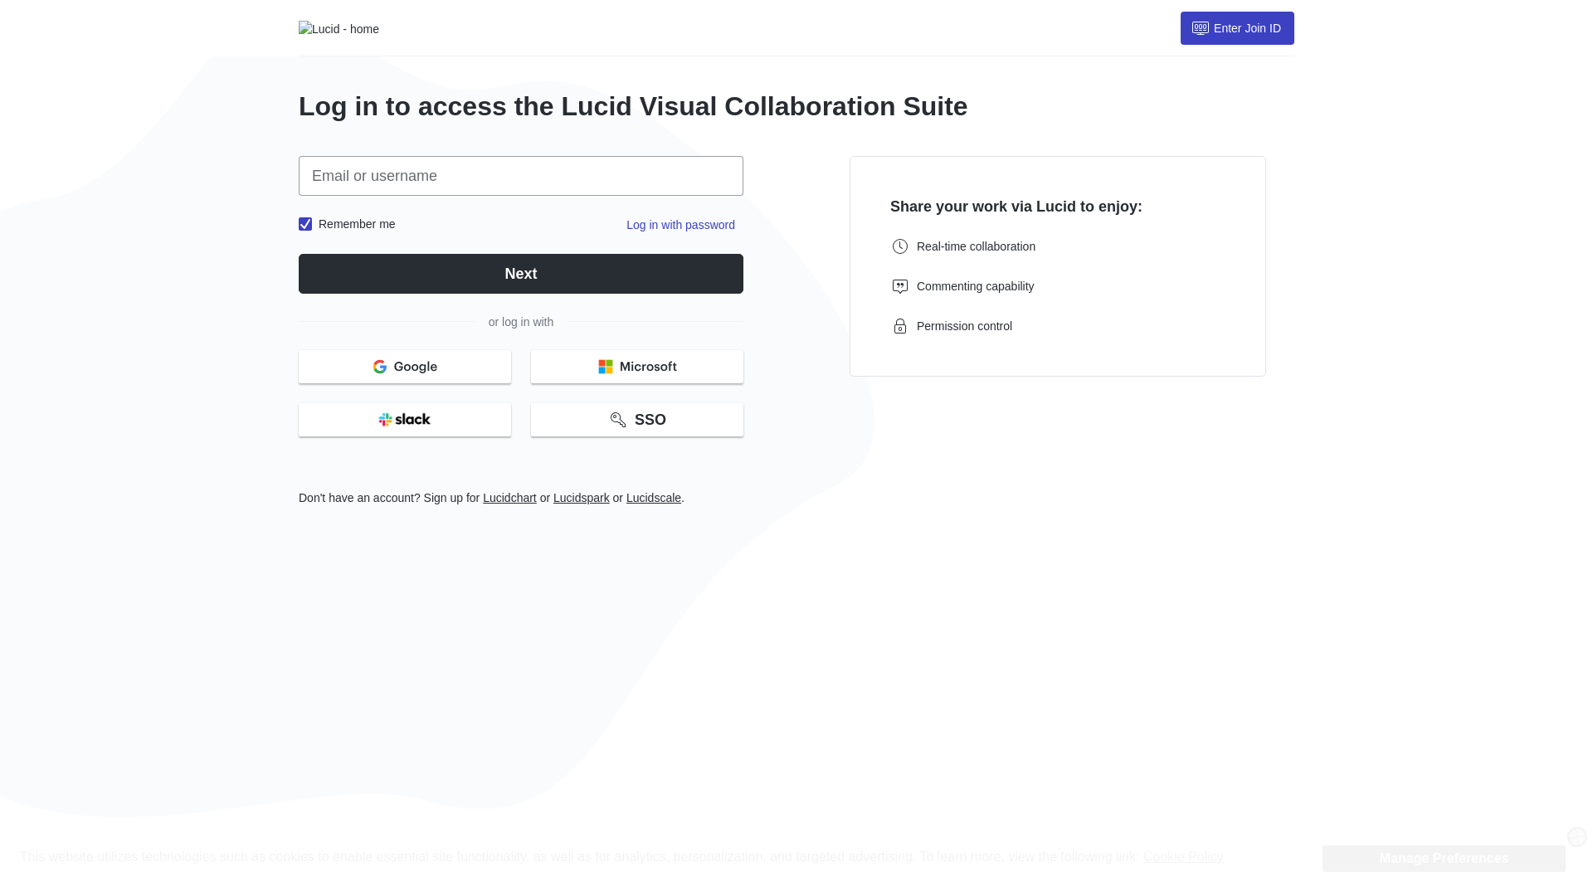Log in with SSO
This screenshot has height=896, width=1593.
637,420
